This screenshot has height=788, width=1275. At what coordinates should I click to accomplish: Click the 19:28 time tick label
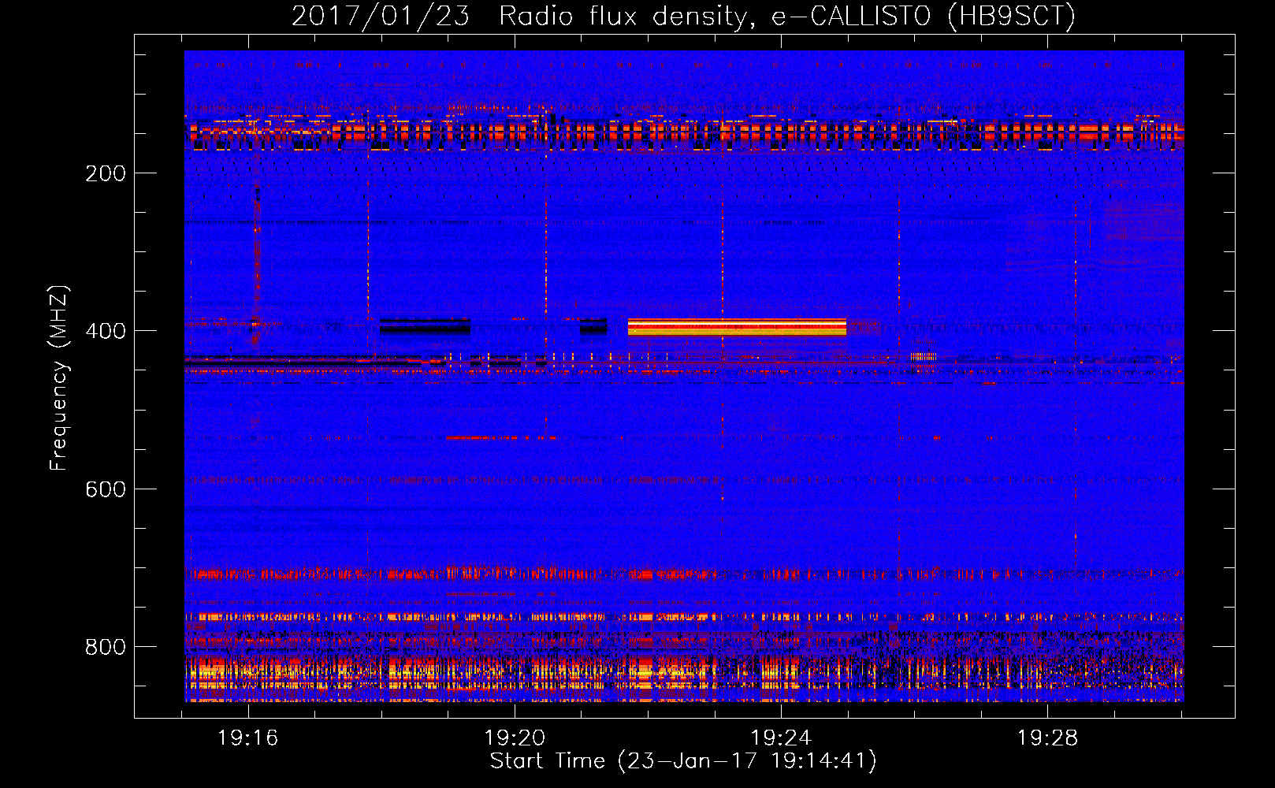pyautogui.click(x=1047, y=738)
